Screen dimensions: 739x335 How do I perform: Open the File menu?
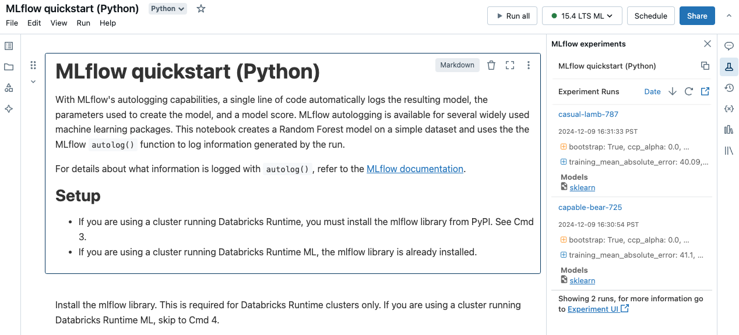[12, 23]
